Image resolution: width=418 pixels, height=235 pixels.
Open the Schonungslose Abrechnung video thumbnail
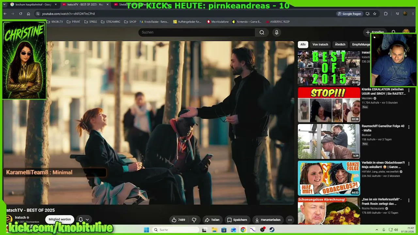[329, 211]
